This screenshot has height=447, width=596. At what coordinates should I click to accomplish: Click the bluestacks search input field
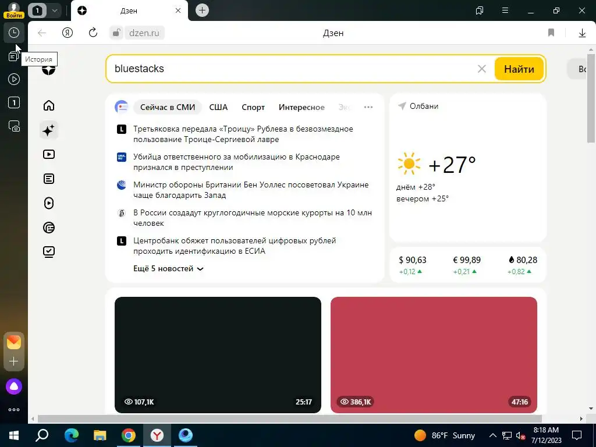coord(293,69)
